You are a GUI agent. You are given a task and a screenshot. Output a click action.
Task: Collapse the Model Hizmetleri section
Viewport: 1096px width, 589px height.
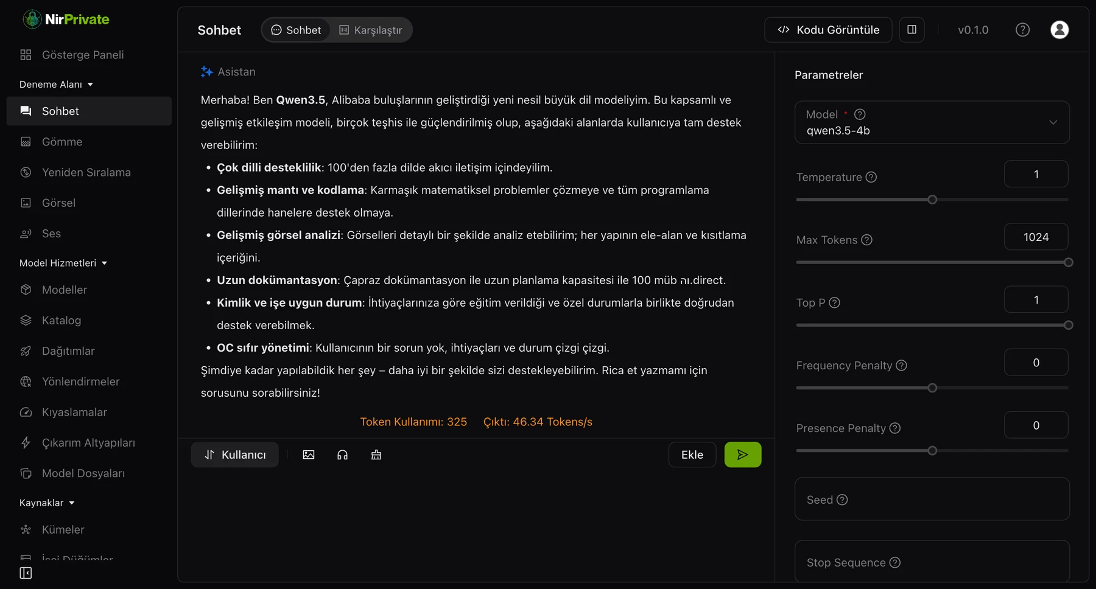click(x=63, y=263)
